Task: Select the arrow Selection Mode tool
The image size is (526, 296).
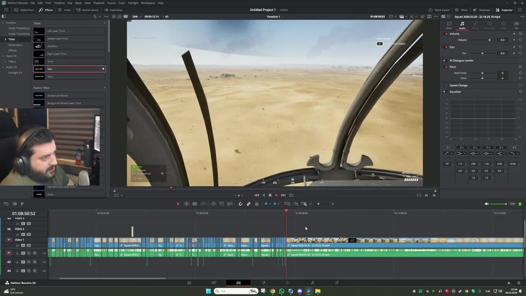Action: pyautogui.click(x=178, y=204)
